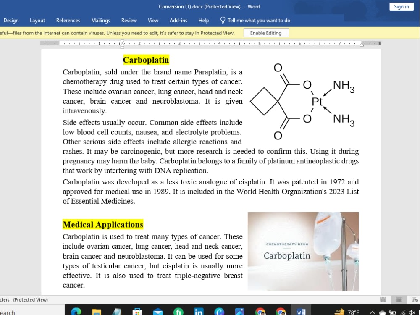Open the Layout ribbon tab
The height and width of the screenshot is (315, 420).
[37, 20]
